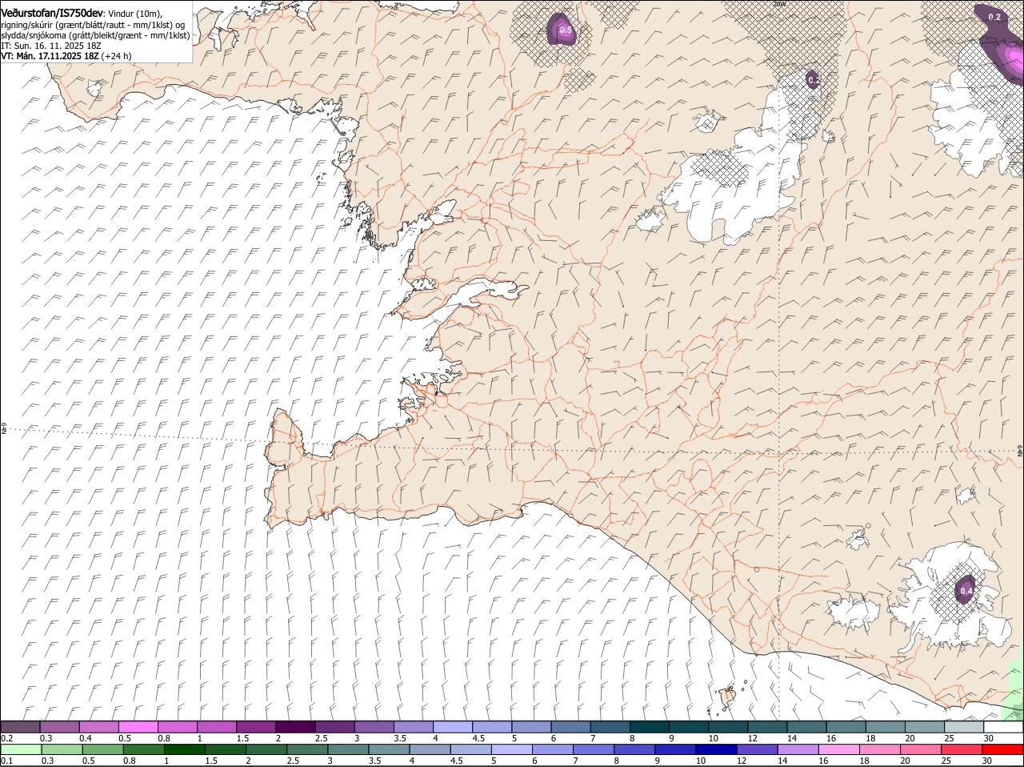The width and height of the screenshot is (1024, 767).
Task: Pick the light purple 14 swatch in the lower rain scale
Action: click(x=798, y=749)
